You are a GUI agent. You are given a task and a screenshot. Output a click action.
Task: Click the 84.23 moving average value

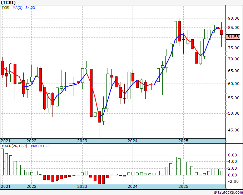30,7
